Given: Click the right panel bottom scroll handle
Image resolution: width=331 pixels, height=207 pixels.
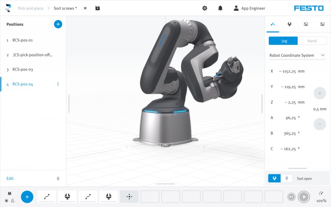Looking at the screenshot, I should pos(297,169).
